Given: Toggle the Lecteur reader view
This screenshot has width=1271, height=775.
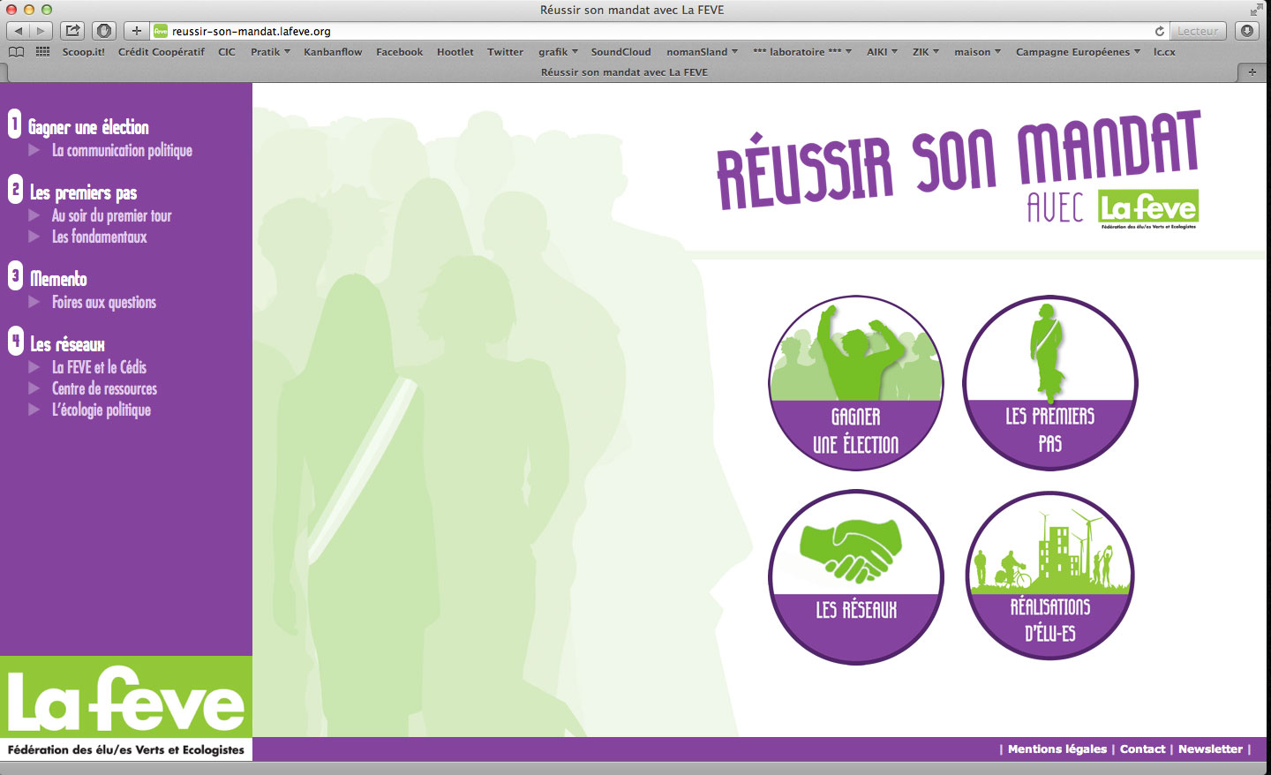Looking at the screenshot, I should [1198, 31].
